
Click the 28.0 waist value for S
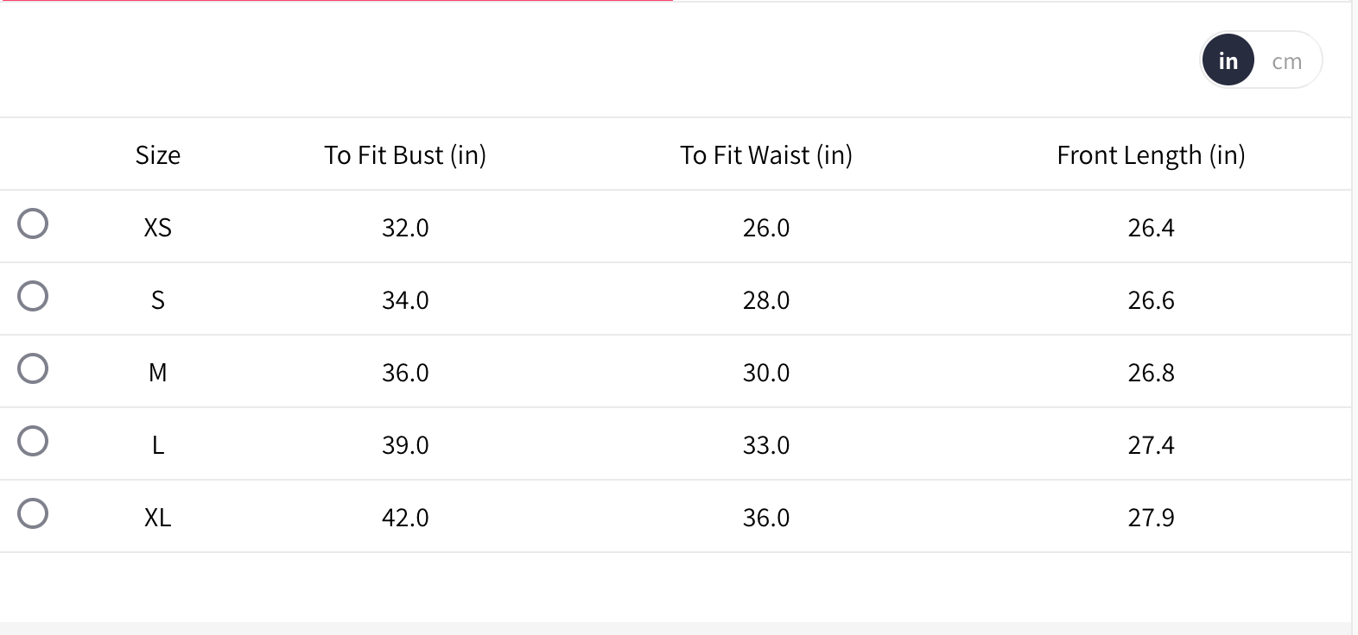click(766, 300)
